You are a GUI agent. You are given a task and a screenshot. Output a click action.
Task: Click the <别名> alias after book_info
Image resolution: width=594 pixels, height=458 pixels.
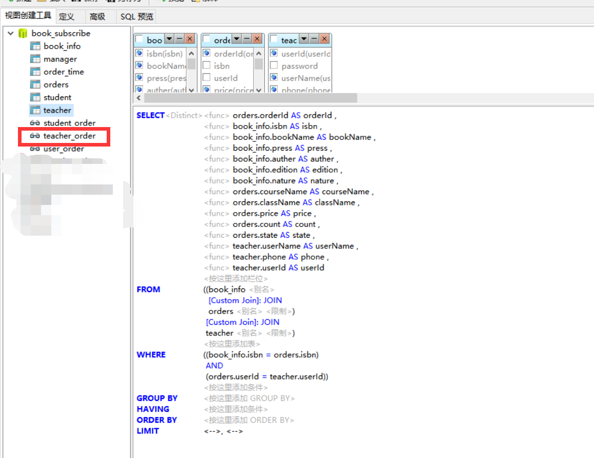[262, 289]
